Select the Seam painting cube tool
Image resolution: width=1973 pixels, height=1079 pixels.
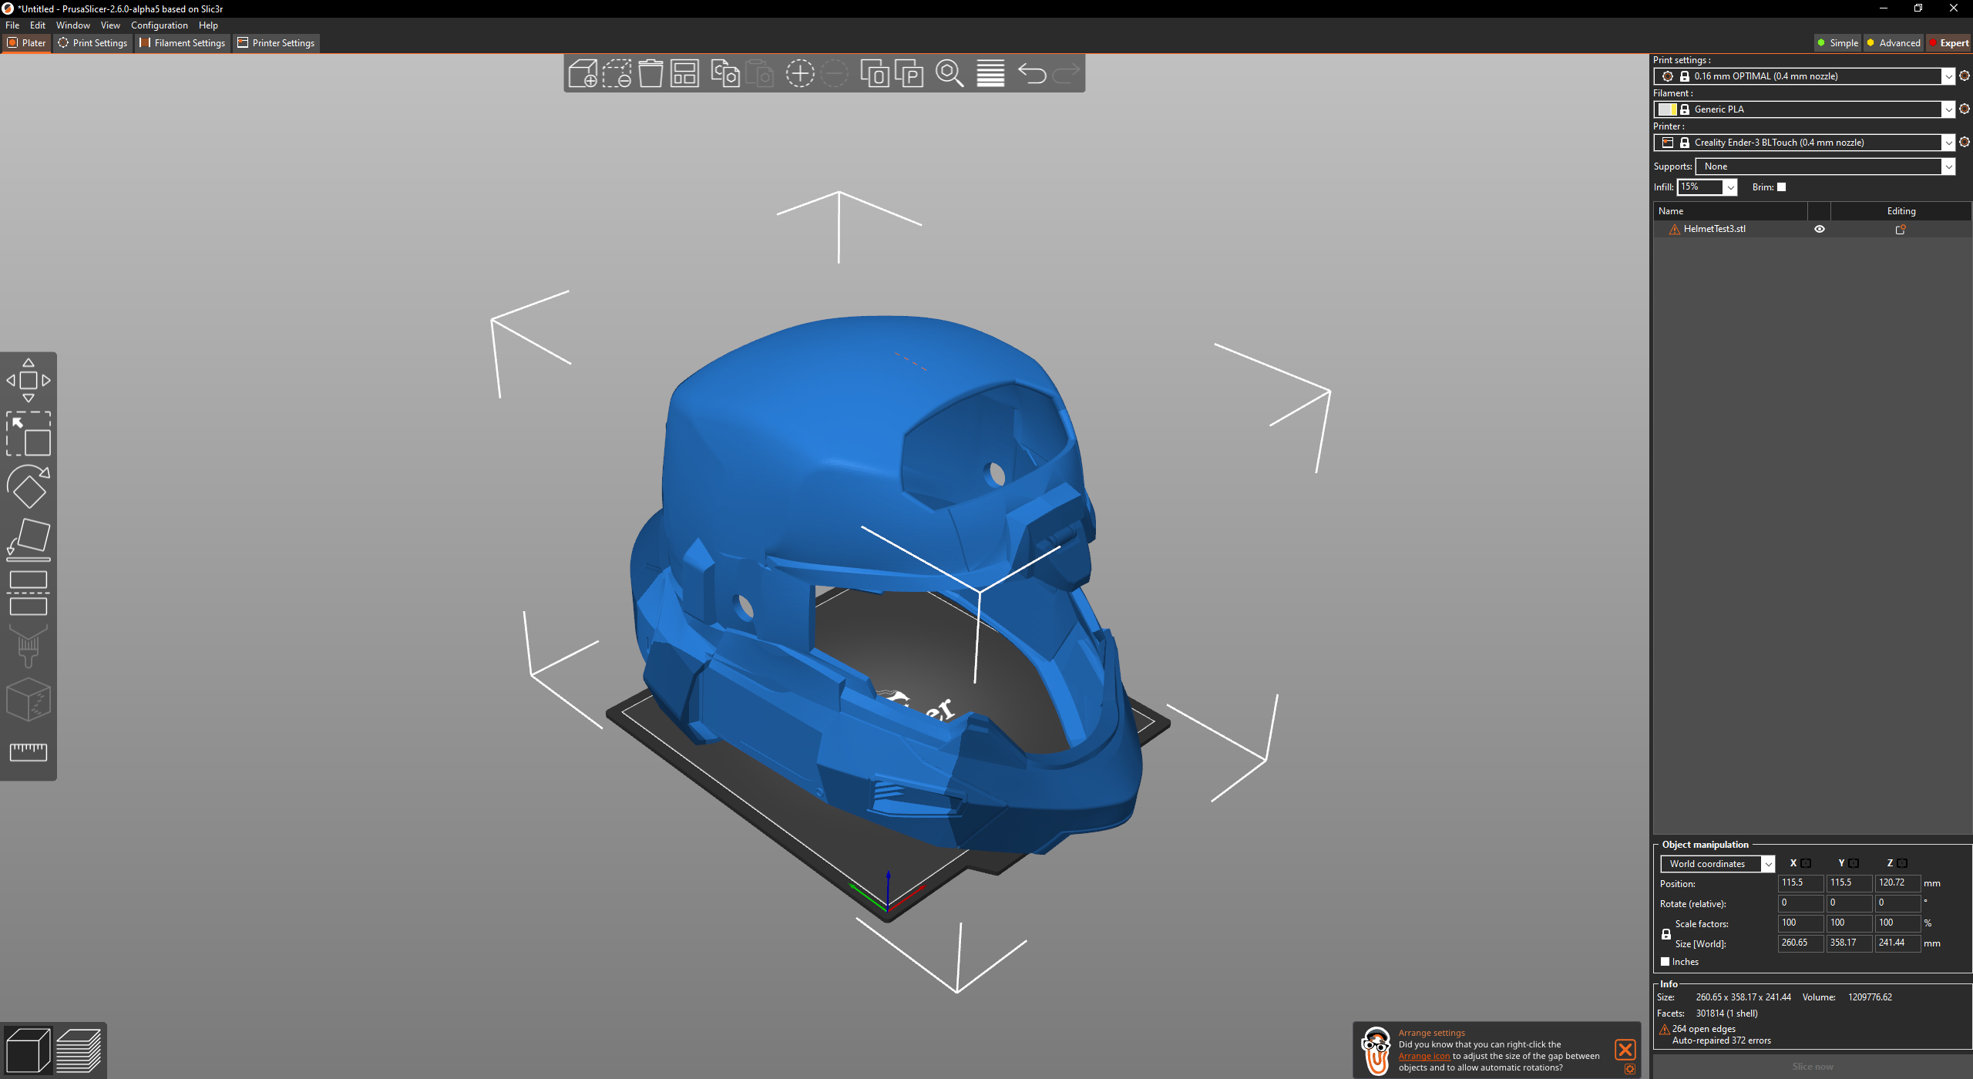[29, 700]
